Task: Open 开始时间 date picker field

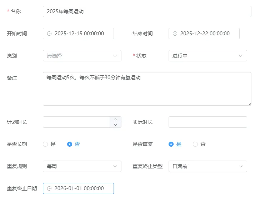Action: (x=82, y=34)
